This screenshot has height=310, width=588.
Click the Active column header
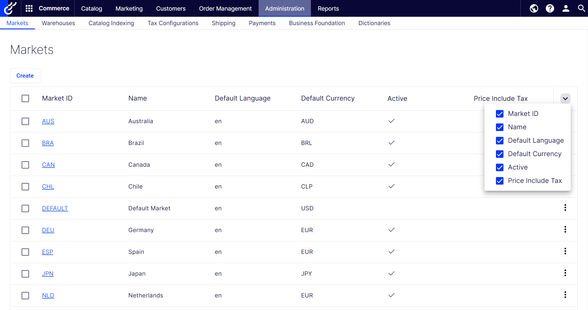[397, 98]
